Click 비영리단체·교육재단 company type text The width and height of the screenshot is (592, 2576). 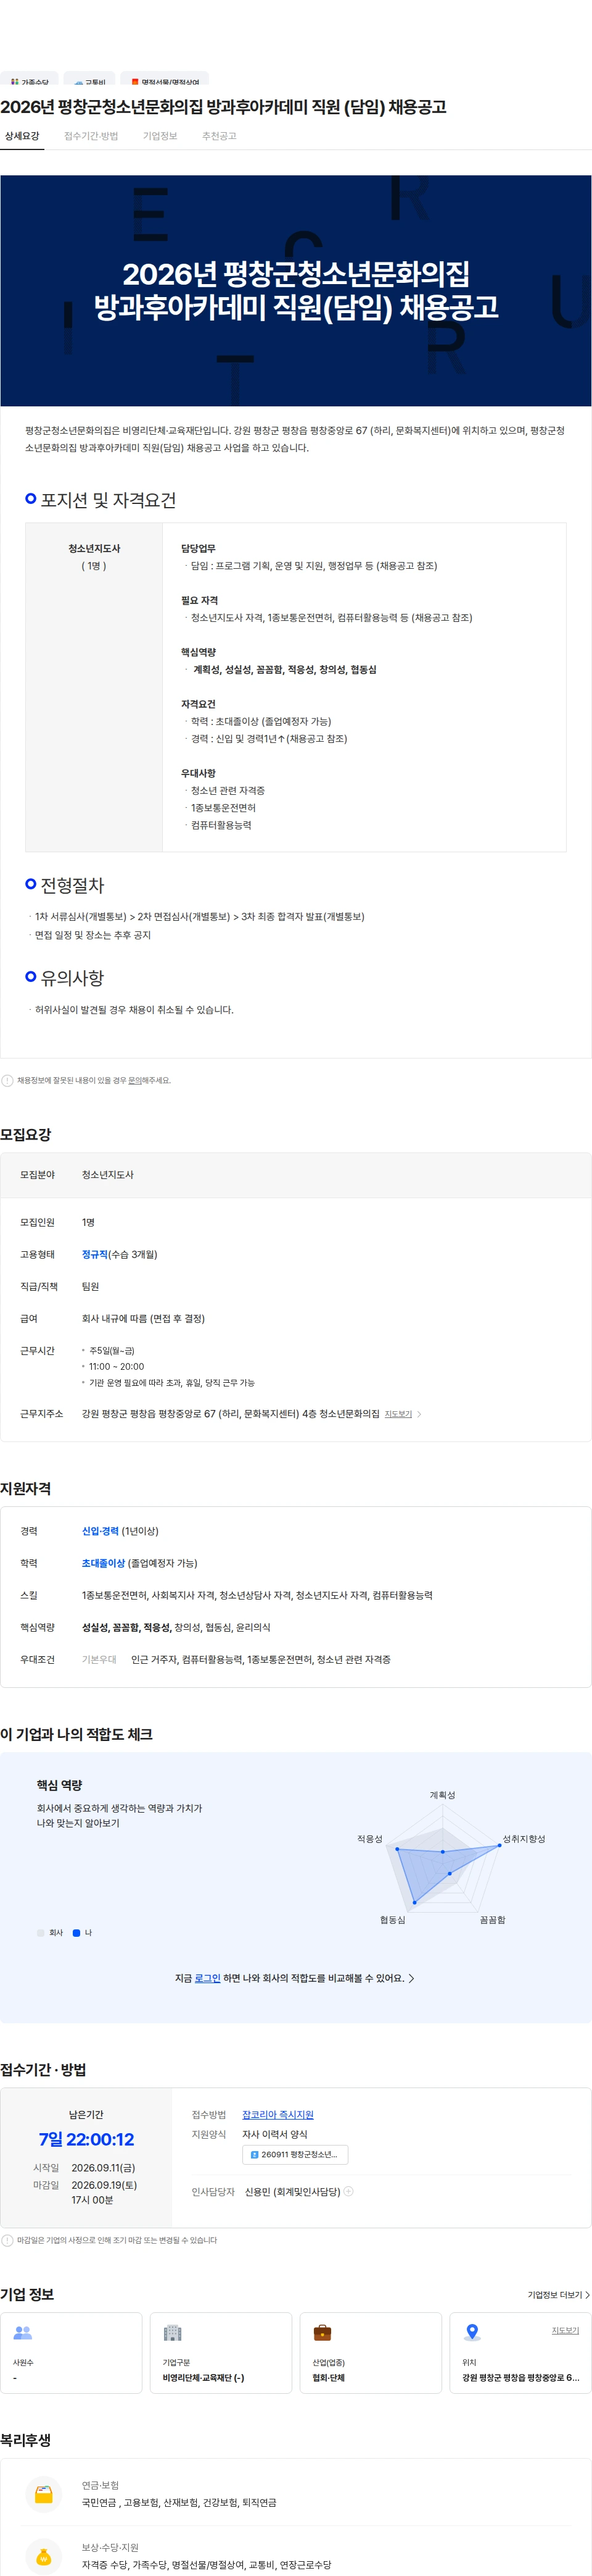[x=203, y=2378]
